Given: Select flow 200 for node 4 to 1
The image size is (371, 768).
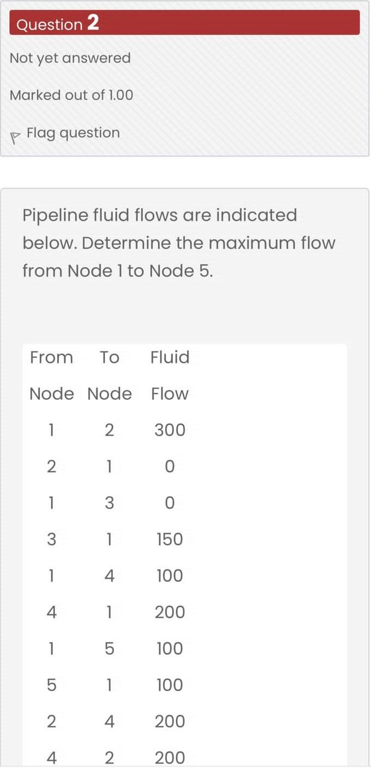Looking at the screenshot, I should tap(170, 612).
